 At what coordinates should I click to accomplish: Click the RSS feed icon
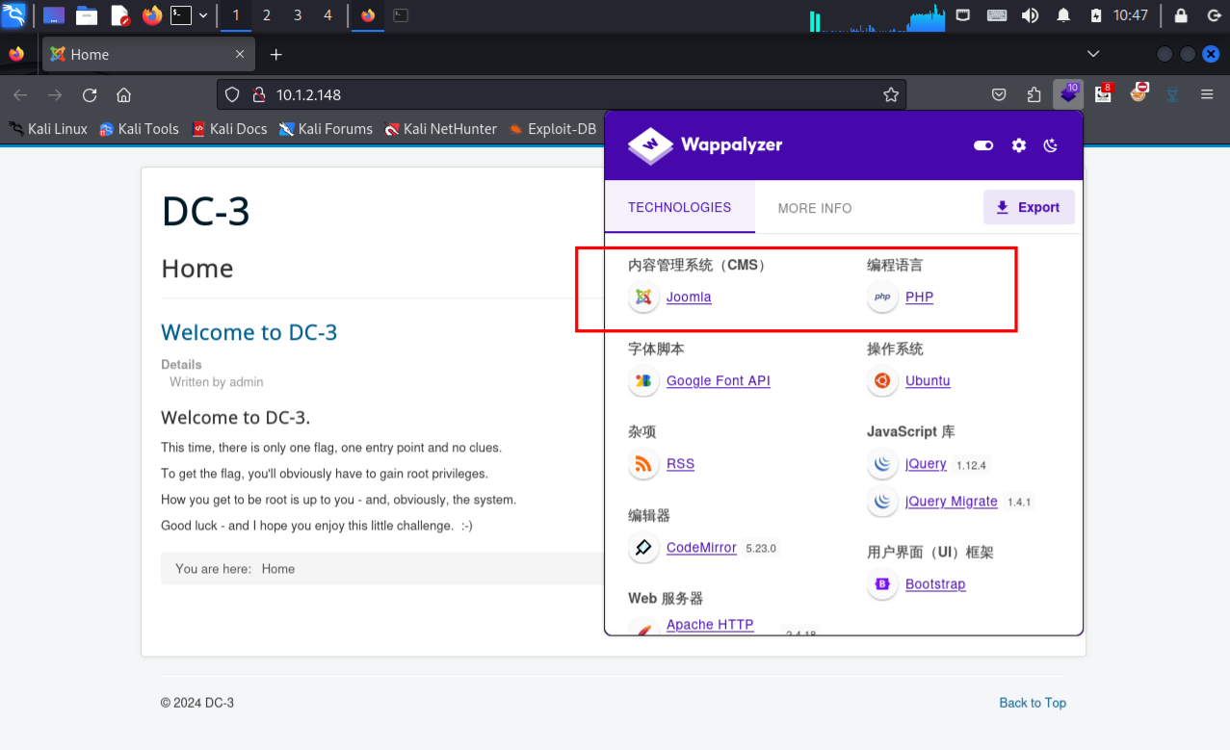[x=643, y=463]
